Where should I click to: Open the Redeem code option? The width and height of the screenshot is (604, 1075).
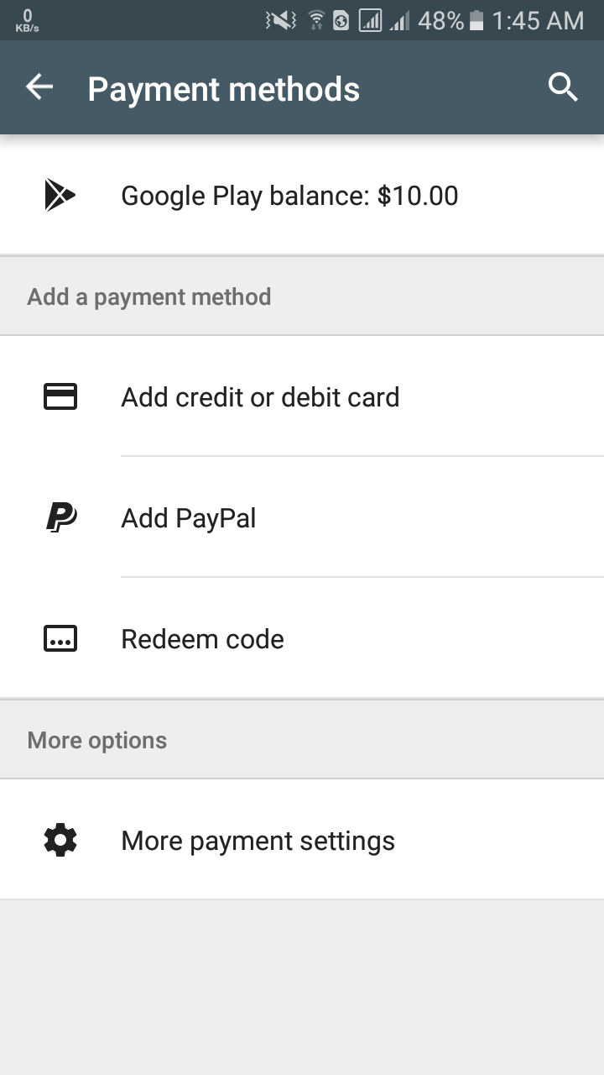pos(202,639)
